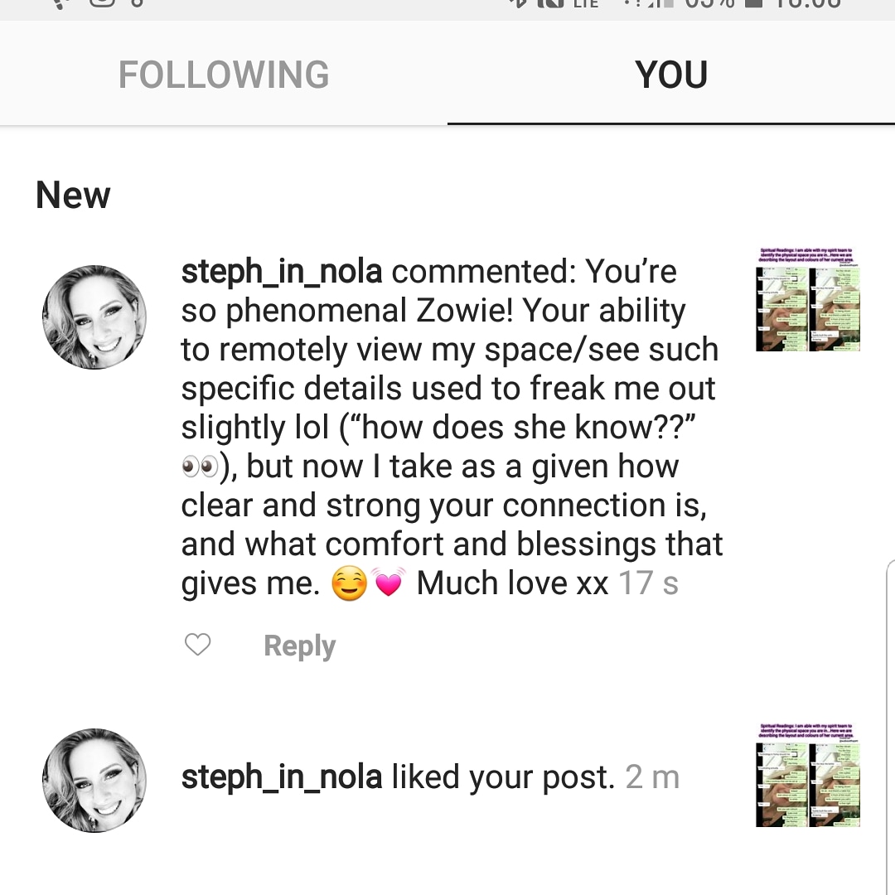Open post thumbnail next to liked notification
This screenshot has height=895, width=895.
tap(808, 775)
